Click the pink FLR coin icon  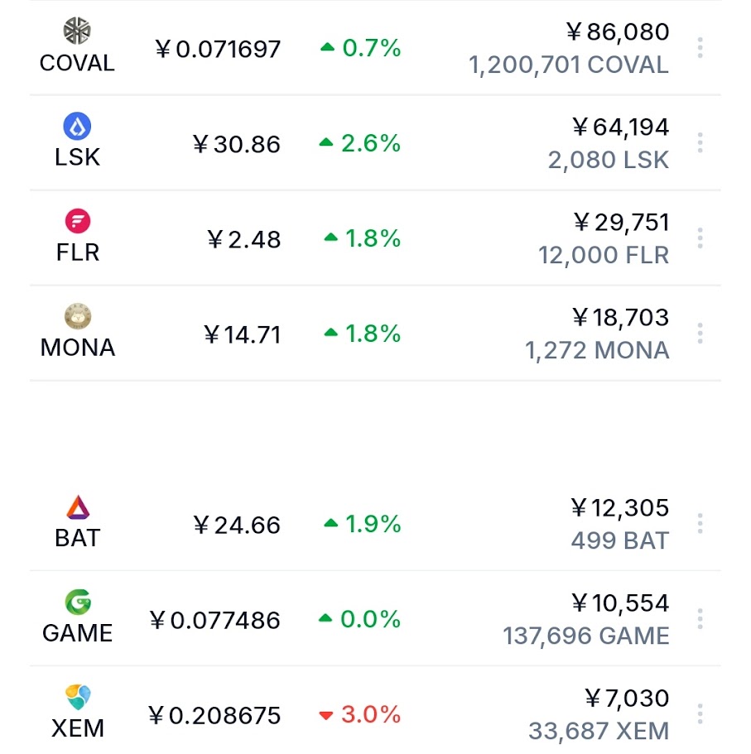[77, 221]
